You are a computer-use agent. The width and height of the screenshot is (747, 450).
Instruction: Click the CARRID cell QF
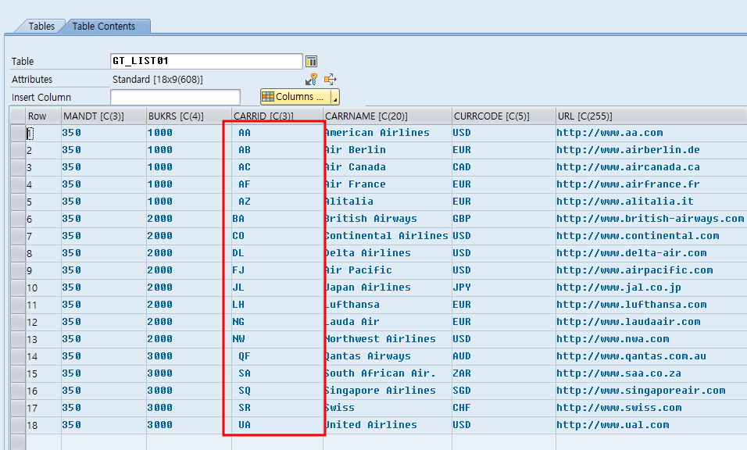click(x=277, y=356)
